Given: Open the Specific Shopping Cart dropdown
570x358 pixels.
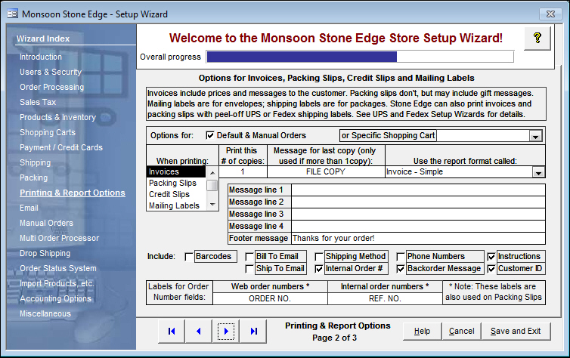Looking at the screenshot, I should (x=536, y=136).
